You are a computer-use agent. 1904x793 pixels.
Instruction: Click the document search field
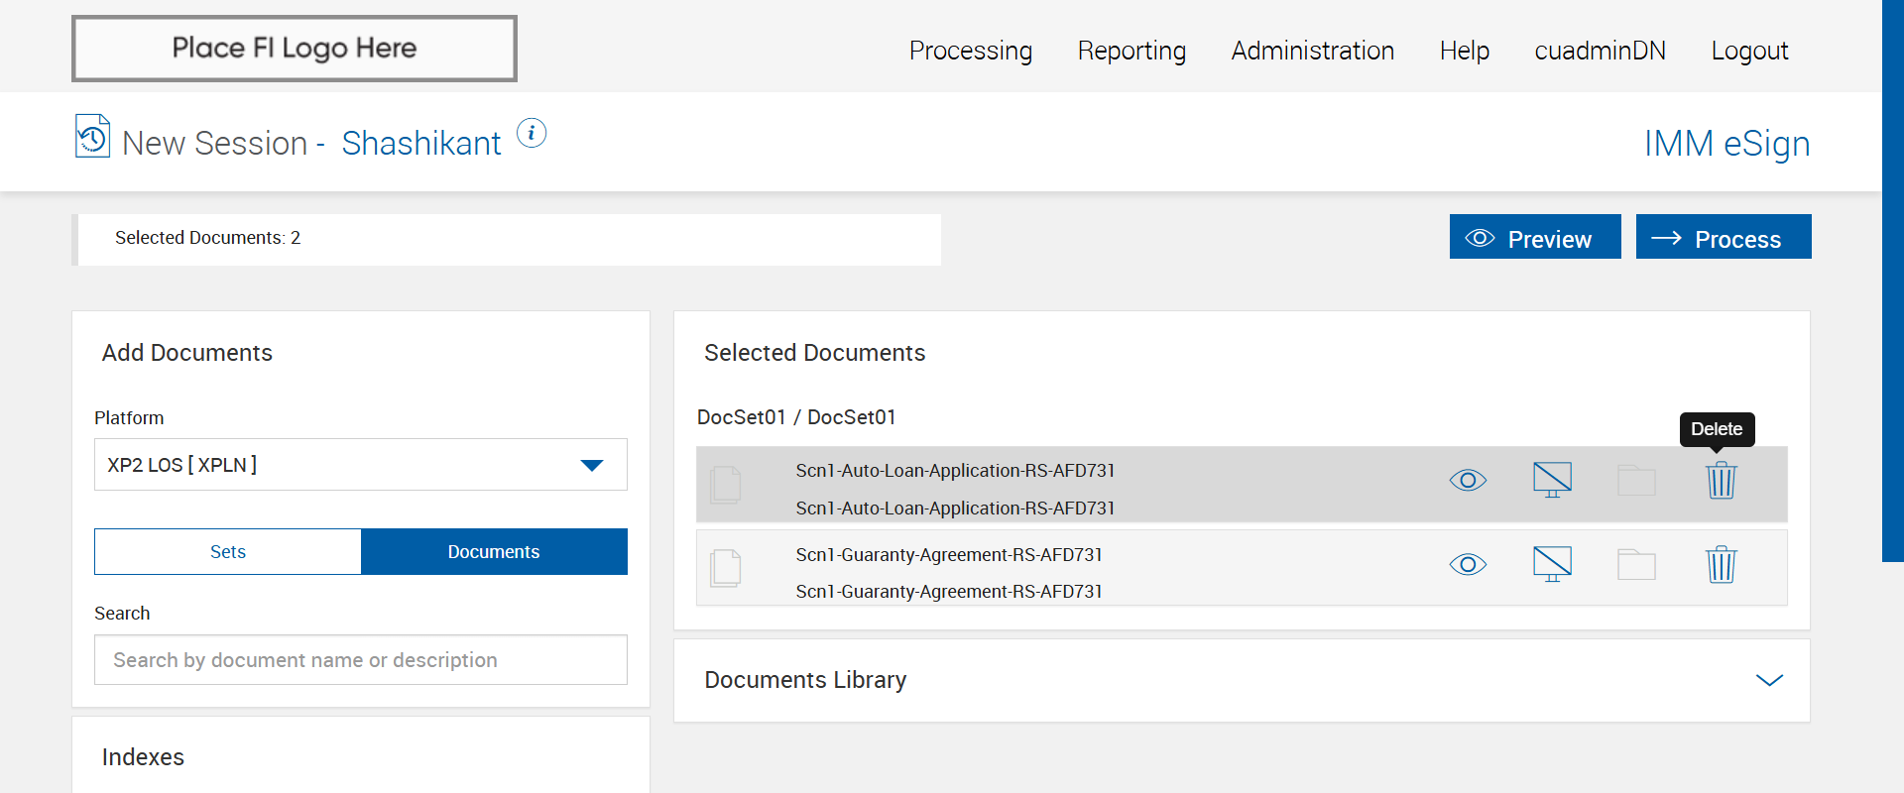361,660
